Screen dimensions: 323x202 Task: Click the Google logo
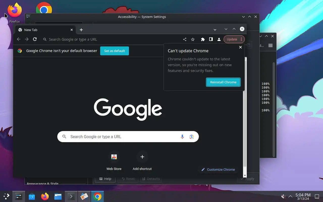point(128,109)
